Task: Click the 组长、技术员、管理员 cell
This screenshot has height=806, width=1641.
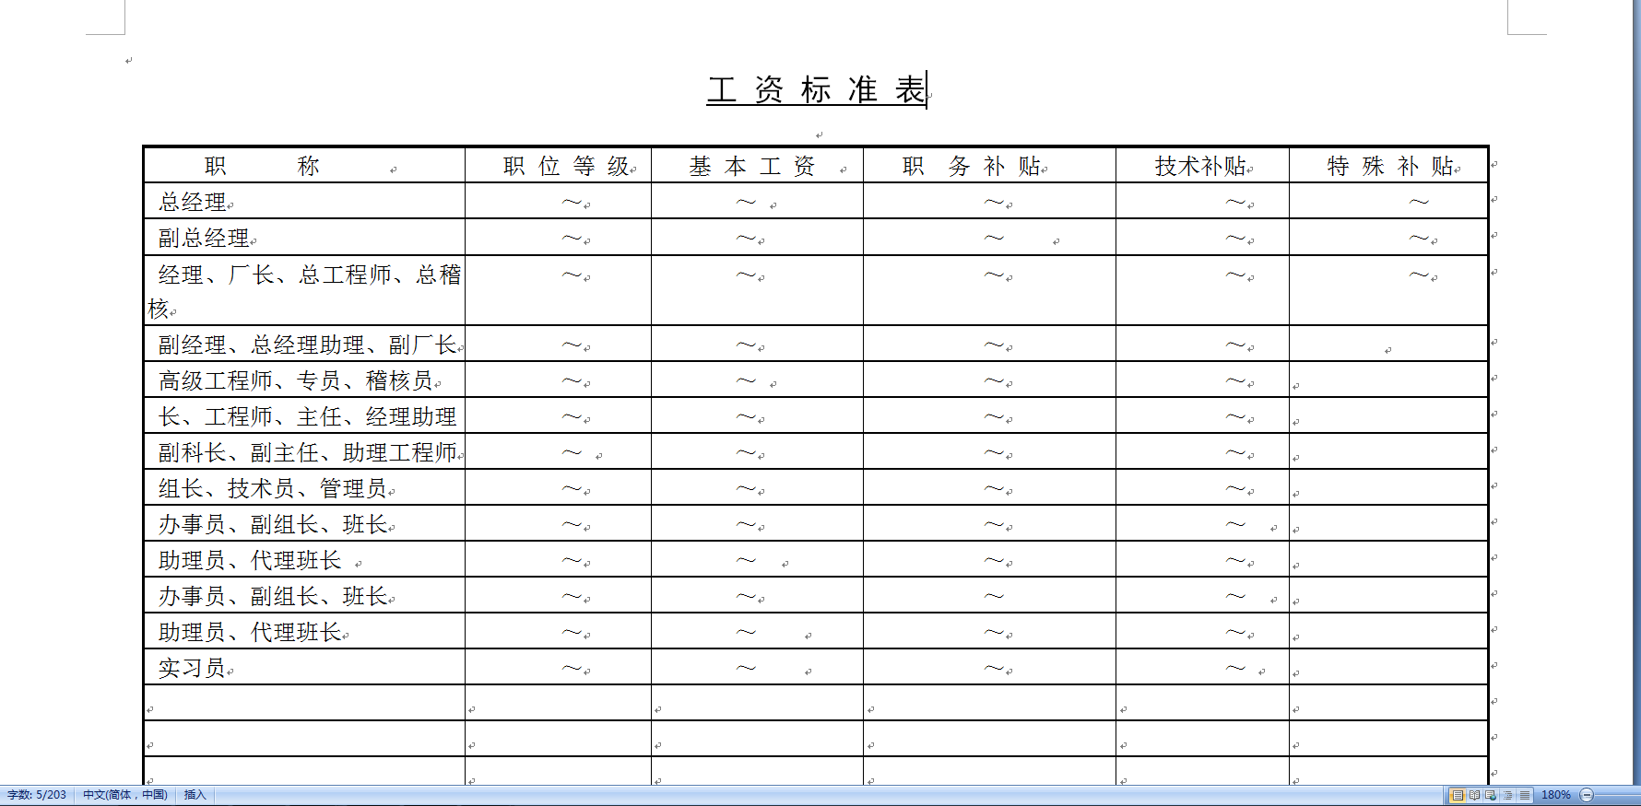Action: 304,487
